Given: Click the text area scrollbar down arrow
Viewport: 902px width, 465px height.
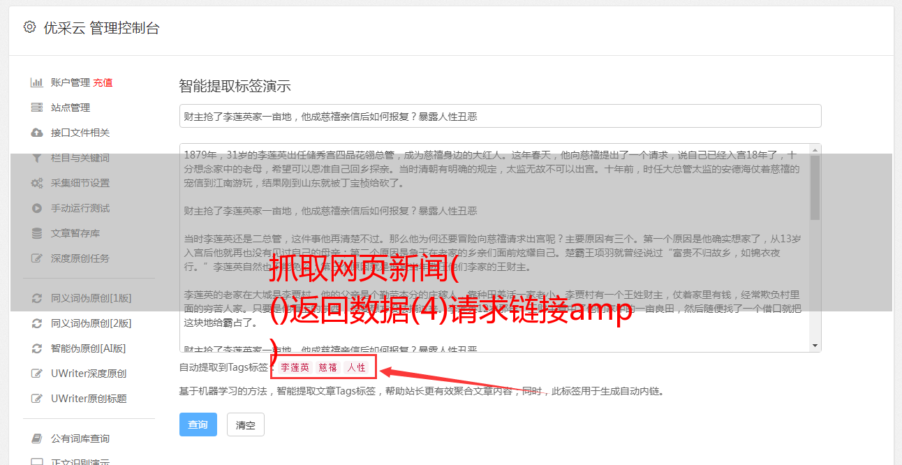Looking at the screenshot, I should [x=815, y=346].
